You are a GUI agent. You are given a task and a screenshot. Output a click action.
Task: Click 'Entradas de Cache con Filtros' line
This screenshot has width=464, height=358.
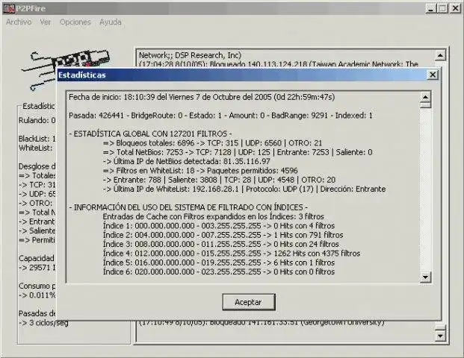pos(214,216)
